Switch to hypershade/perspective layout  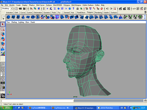(x=3, y=84)
